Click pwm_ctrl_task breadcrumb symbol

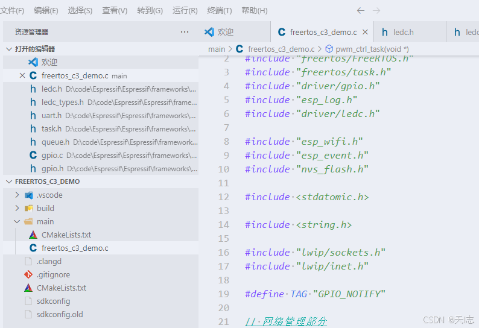(x=372, y=49)
